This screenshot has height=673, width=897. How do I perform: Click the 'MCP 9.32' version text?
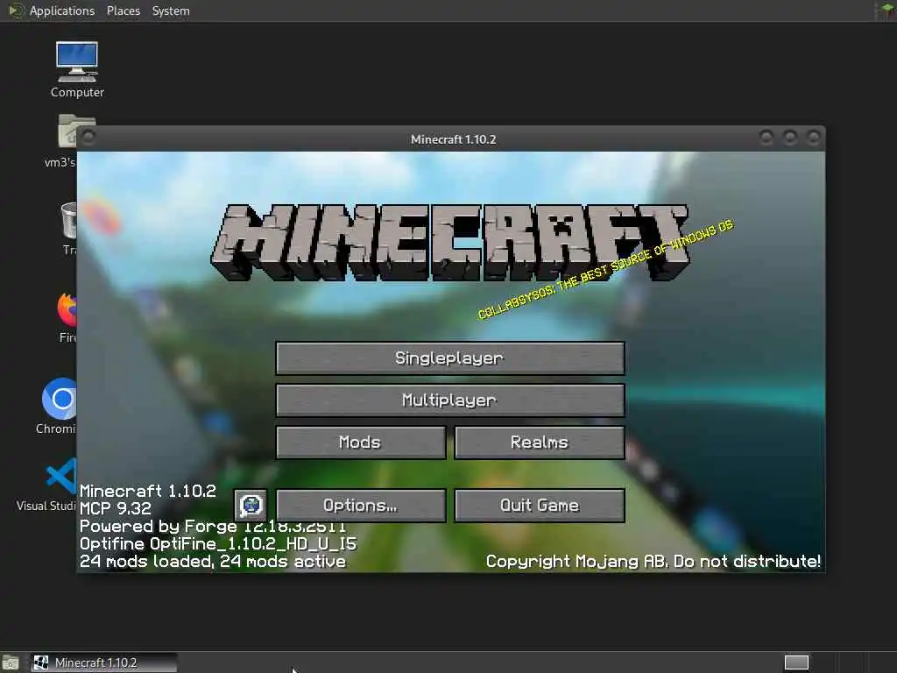pyautogui.click(x=115, y=508)
